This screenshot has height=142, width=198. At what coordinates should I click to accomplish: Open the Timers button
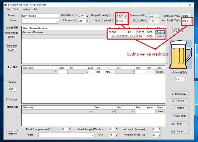(x=180, y=101)
